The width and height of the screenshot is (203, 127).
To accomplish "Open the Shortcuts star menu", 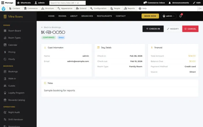I will [24, 3].
